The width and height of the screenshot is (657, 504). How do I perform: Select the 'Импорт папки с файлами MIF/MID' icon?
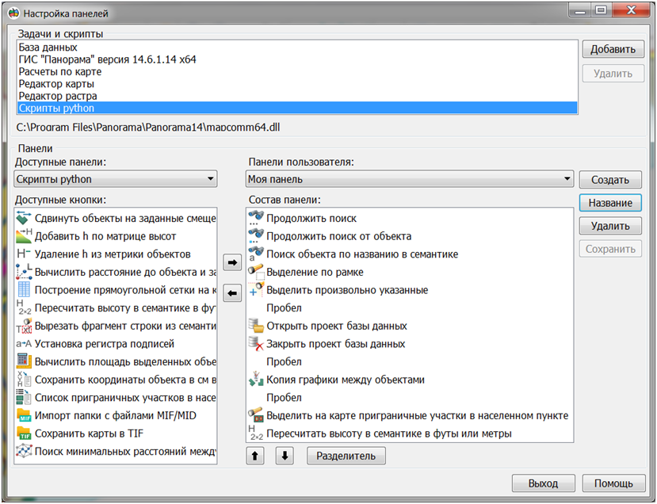point(24,415)
